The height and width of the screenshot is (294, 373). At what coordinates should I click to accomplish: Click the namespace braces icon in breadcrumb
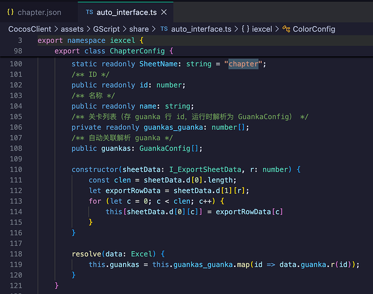245,29
